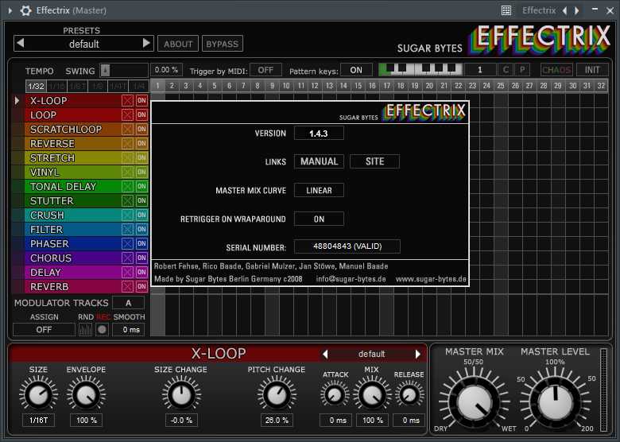Viewport: 620px width, 442px height.
Task: Go to previous plugin preset in title bar
Action: pyautogui.click(x=565, y=10)
